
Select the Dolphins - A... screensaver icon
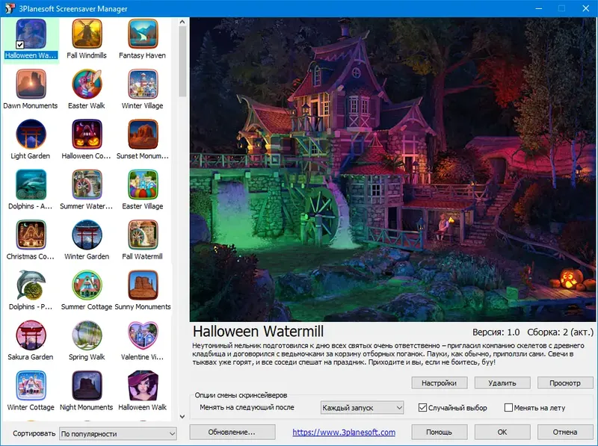(31, 185)
